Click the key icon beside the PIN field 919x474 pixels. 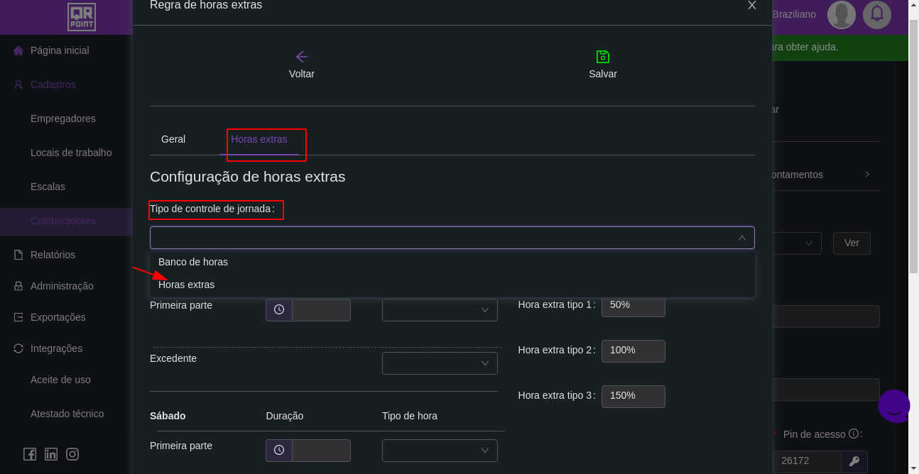(854, 461)
